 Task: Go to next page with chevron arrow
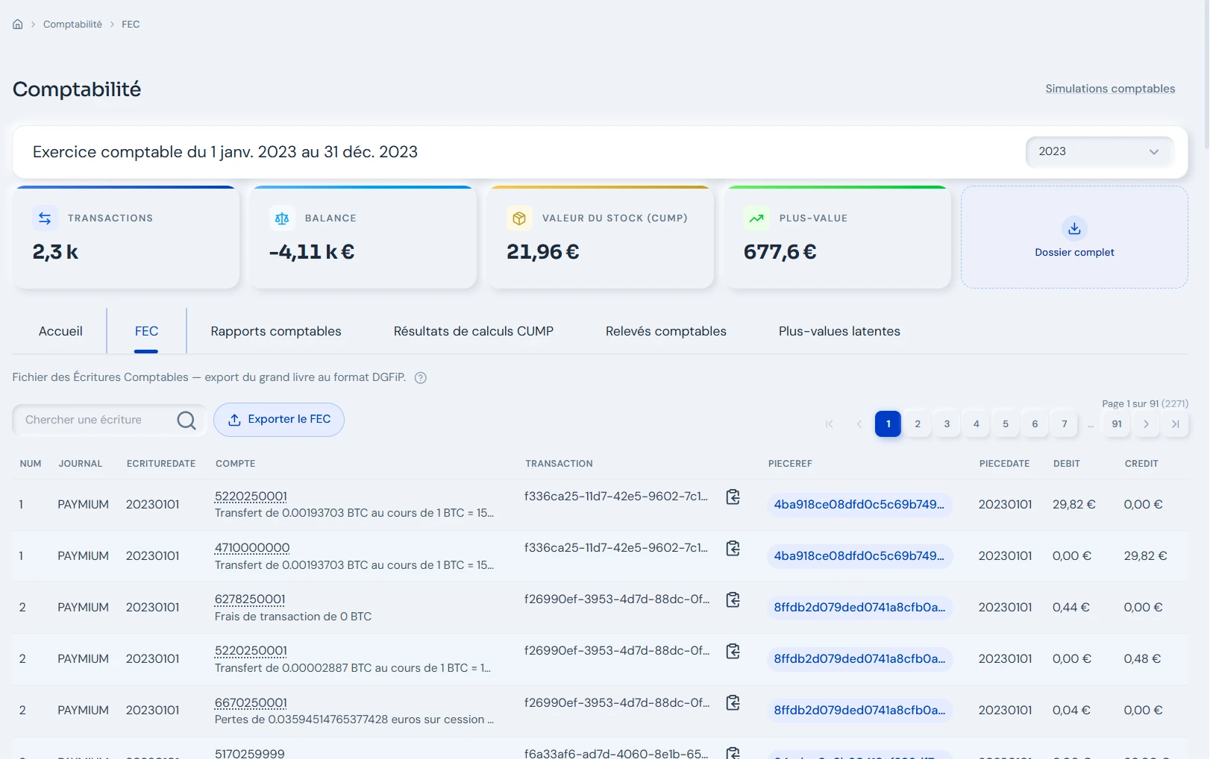[1146, 424]
